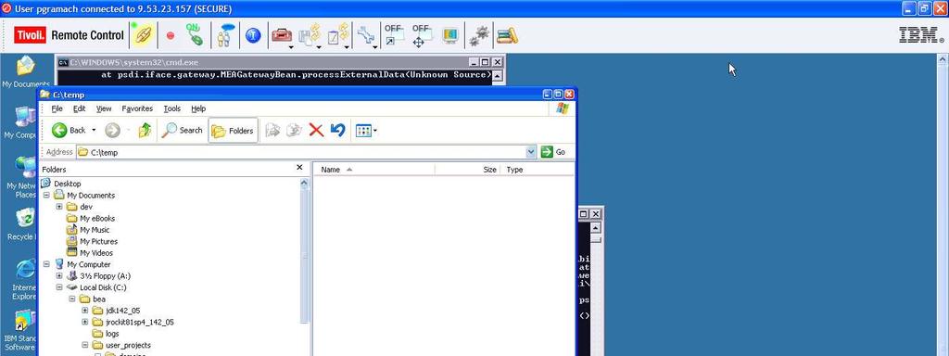This screenshot has height=356, width=949.
Task: Collapse the user_projects folder node
Action: click(x=84, y=345)
